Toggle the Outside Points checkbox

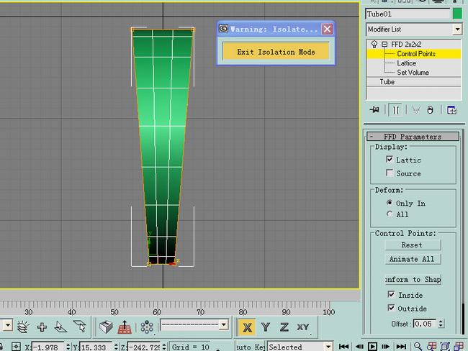pos(391,307)
